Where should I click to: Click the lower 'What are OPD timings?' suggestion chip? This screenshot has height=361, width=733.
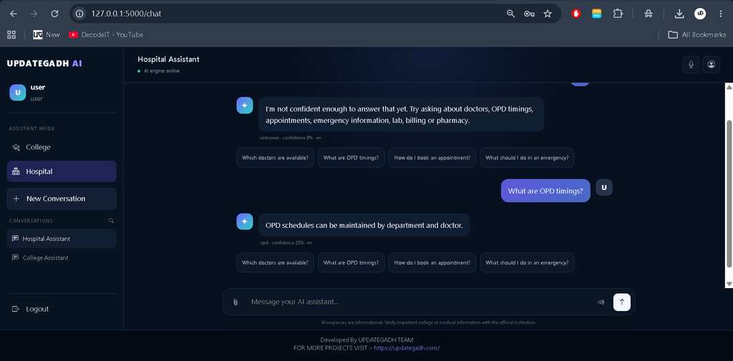(351, 262)
